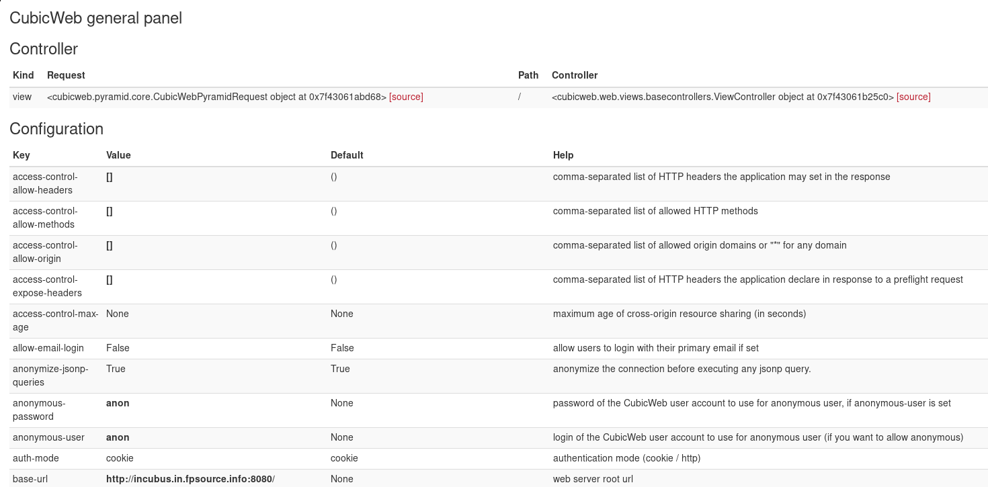Click the 'Configuration' section heading
Image resolution: width=988 pixels, height=487 pixels.
(x=56, y=129)
